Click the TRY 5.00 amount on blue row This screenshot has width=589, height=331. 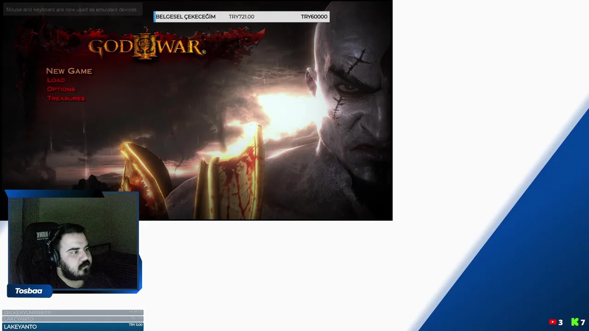pyautogui.click(x=135, y=325)
